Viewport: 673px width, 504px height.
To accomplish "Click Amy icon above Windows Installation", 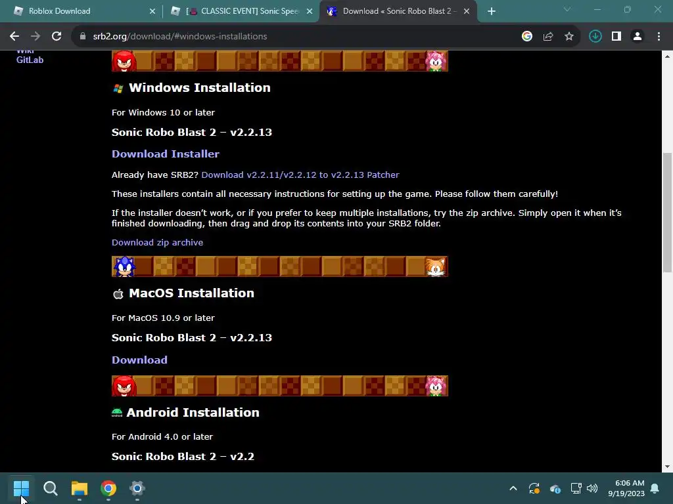I will [436, 61].
